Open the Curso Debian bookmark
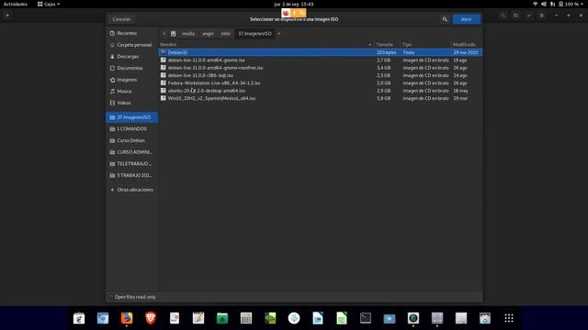Image resolution: width=588 pixels, height=330 pixels. 131,140
